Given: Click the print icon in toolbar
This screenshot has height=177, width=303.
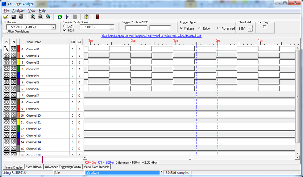Looking at the screenshot, I should tap(21, 17).
